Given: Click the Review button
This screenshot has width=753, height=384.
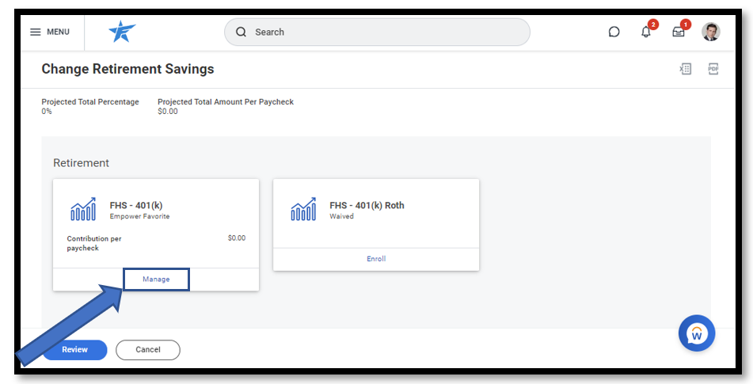Looking at the screenshot, I should click(x=75, y=350).
